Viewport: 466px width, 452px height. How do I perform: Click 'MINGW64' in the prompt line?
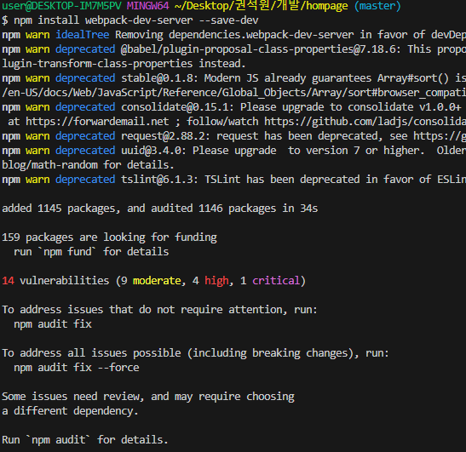(147, 6)
